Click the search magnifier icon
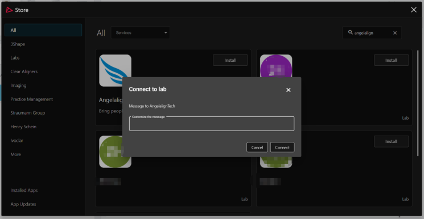The height and width of the screenshot is (219, 424). coord(350,32)
